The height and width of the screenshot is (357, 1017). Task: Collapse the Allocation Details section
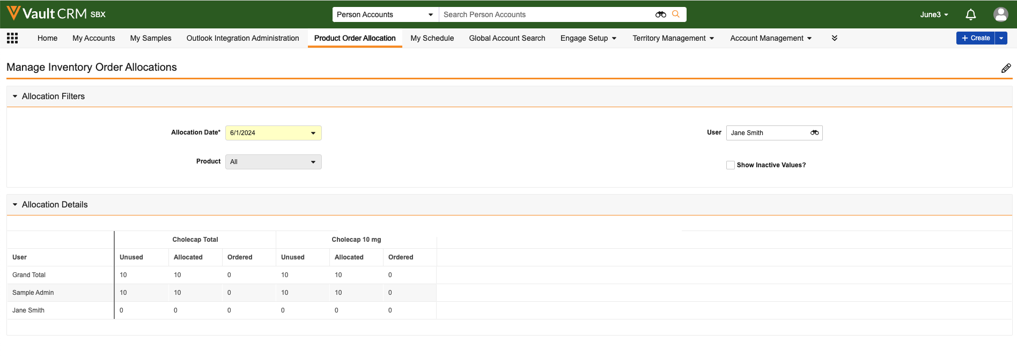(x=15, y=205)
